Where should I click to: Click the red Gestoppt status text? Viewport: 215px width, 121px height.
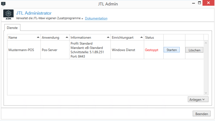pyautogui.click(x=151, y=50)
